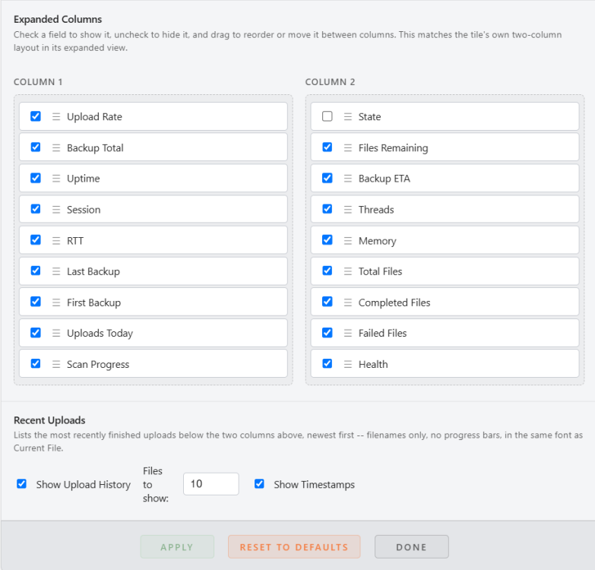Screen dimensions: 595x570
Task: Disable the Scan Progress checkbox
Action: (36, 363)
